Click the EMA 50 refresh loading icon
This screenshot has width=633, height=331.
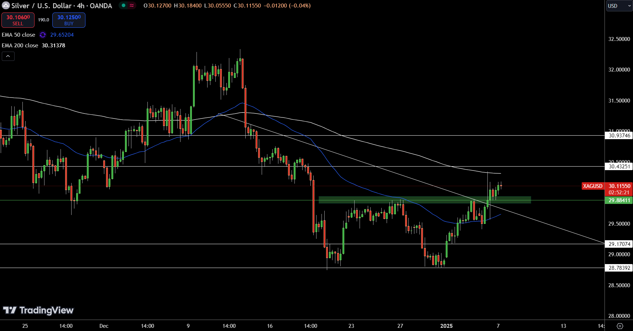pyautogui.click(x=43, y=35)
